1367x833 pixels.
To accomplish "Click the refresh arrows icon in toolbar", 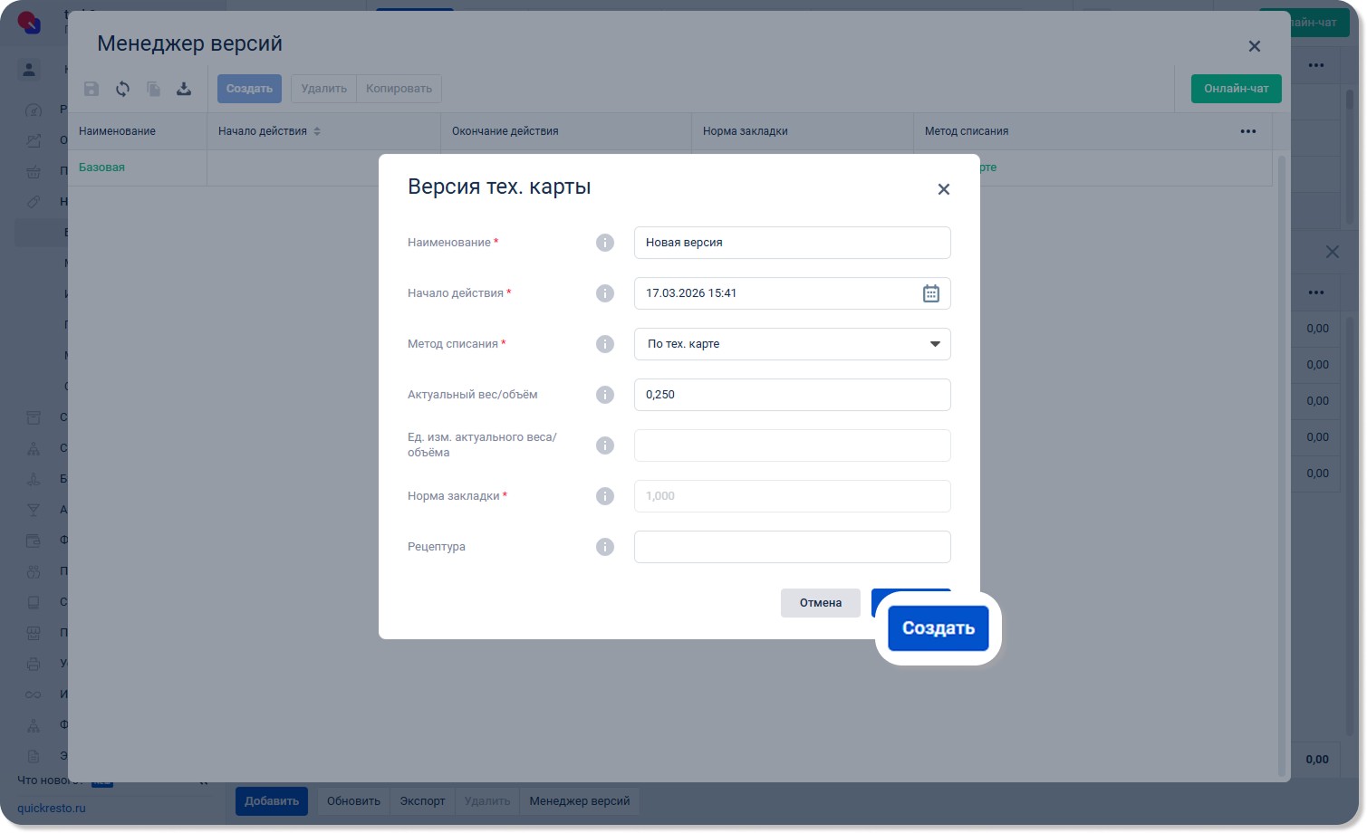I will coord(122,89).
